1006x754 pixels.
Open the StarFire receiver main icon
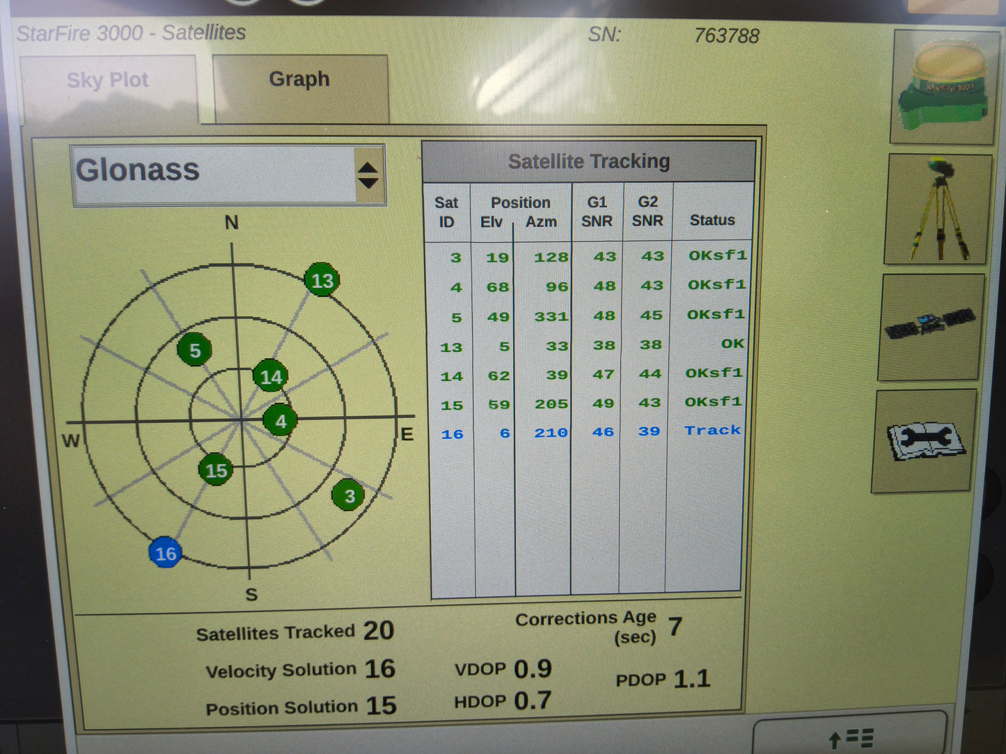point(943,86)
